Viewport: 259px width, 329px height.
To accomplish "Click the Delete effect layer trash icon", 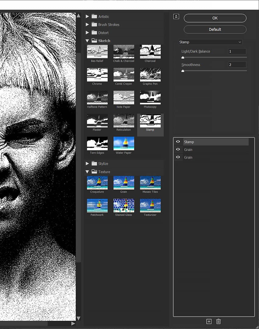I will [218, 321].
